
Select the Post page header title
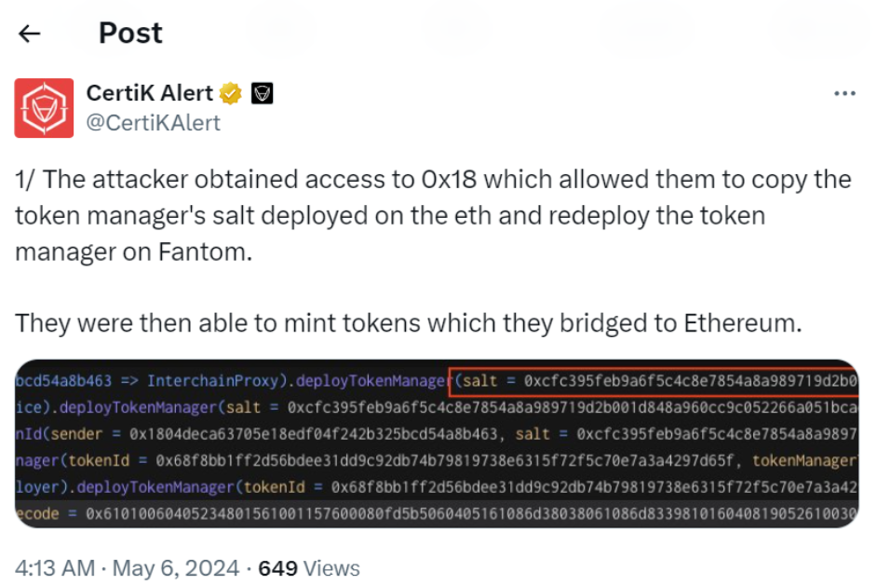pyautogui.click(x=129, y=33)
